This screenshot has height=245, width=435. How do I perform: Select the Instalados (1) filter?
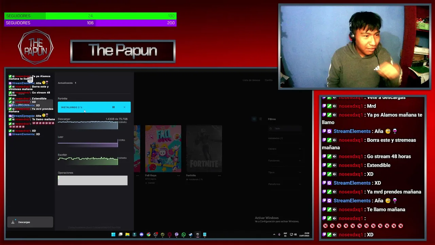click(276, 138)
